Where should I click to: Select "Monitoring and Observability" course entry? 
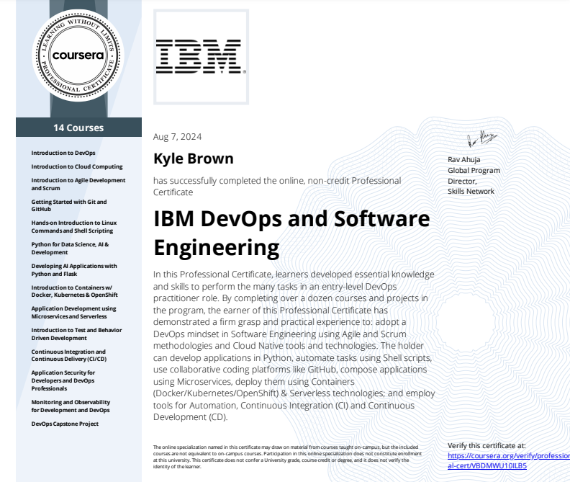point(71,406)
